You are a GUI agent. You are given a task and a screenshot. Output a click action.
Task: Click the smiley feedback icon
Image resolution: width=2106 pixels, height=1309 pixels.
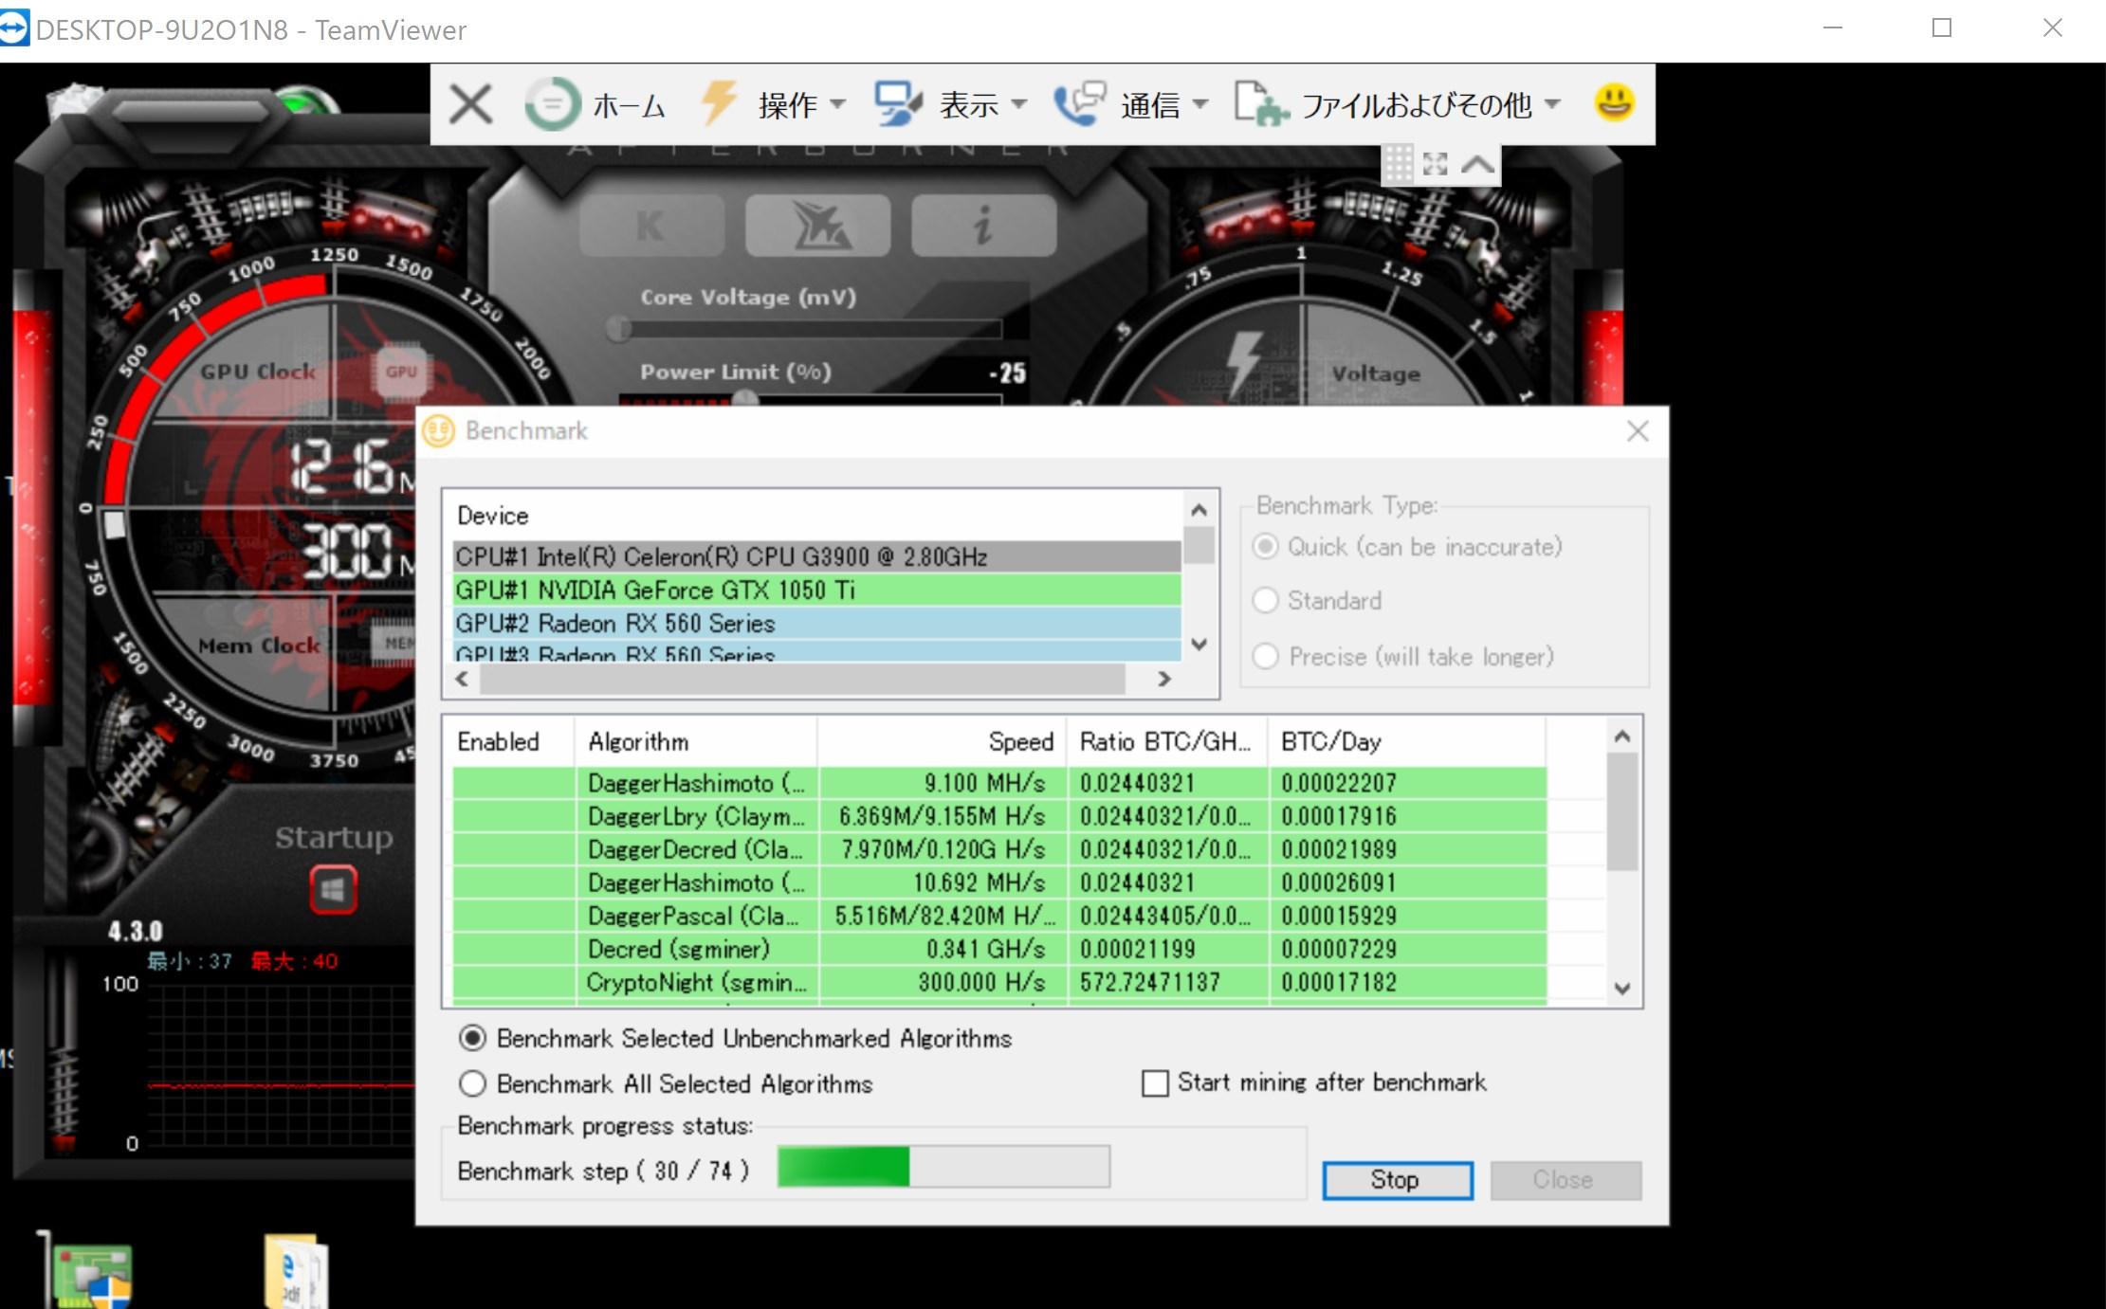pos(1614,102)
